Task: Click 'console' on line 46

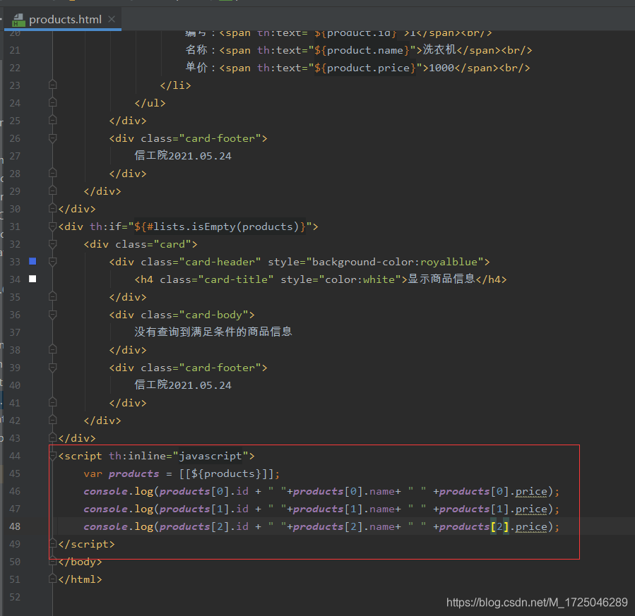Action: [x=106, y=491]
